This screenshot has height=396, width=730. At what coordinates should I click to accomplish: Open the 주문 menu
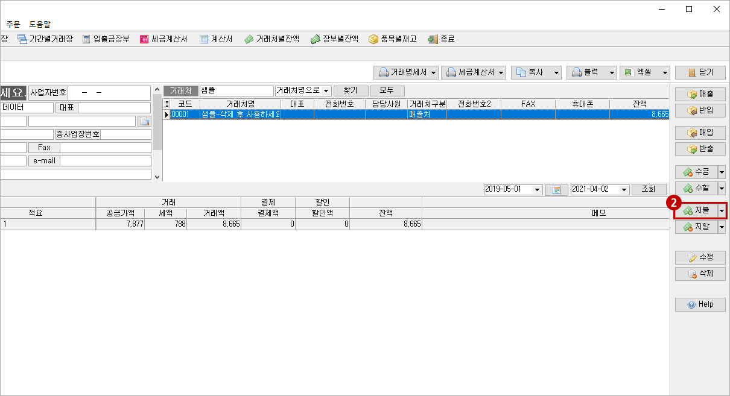click(x=13, y=24)
